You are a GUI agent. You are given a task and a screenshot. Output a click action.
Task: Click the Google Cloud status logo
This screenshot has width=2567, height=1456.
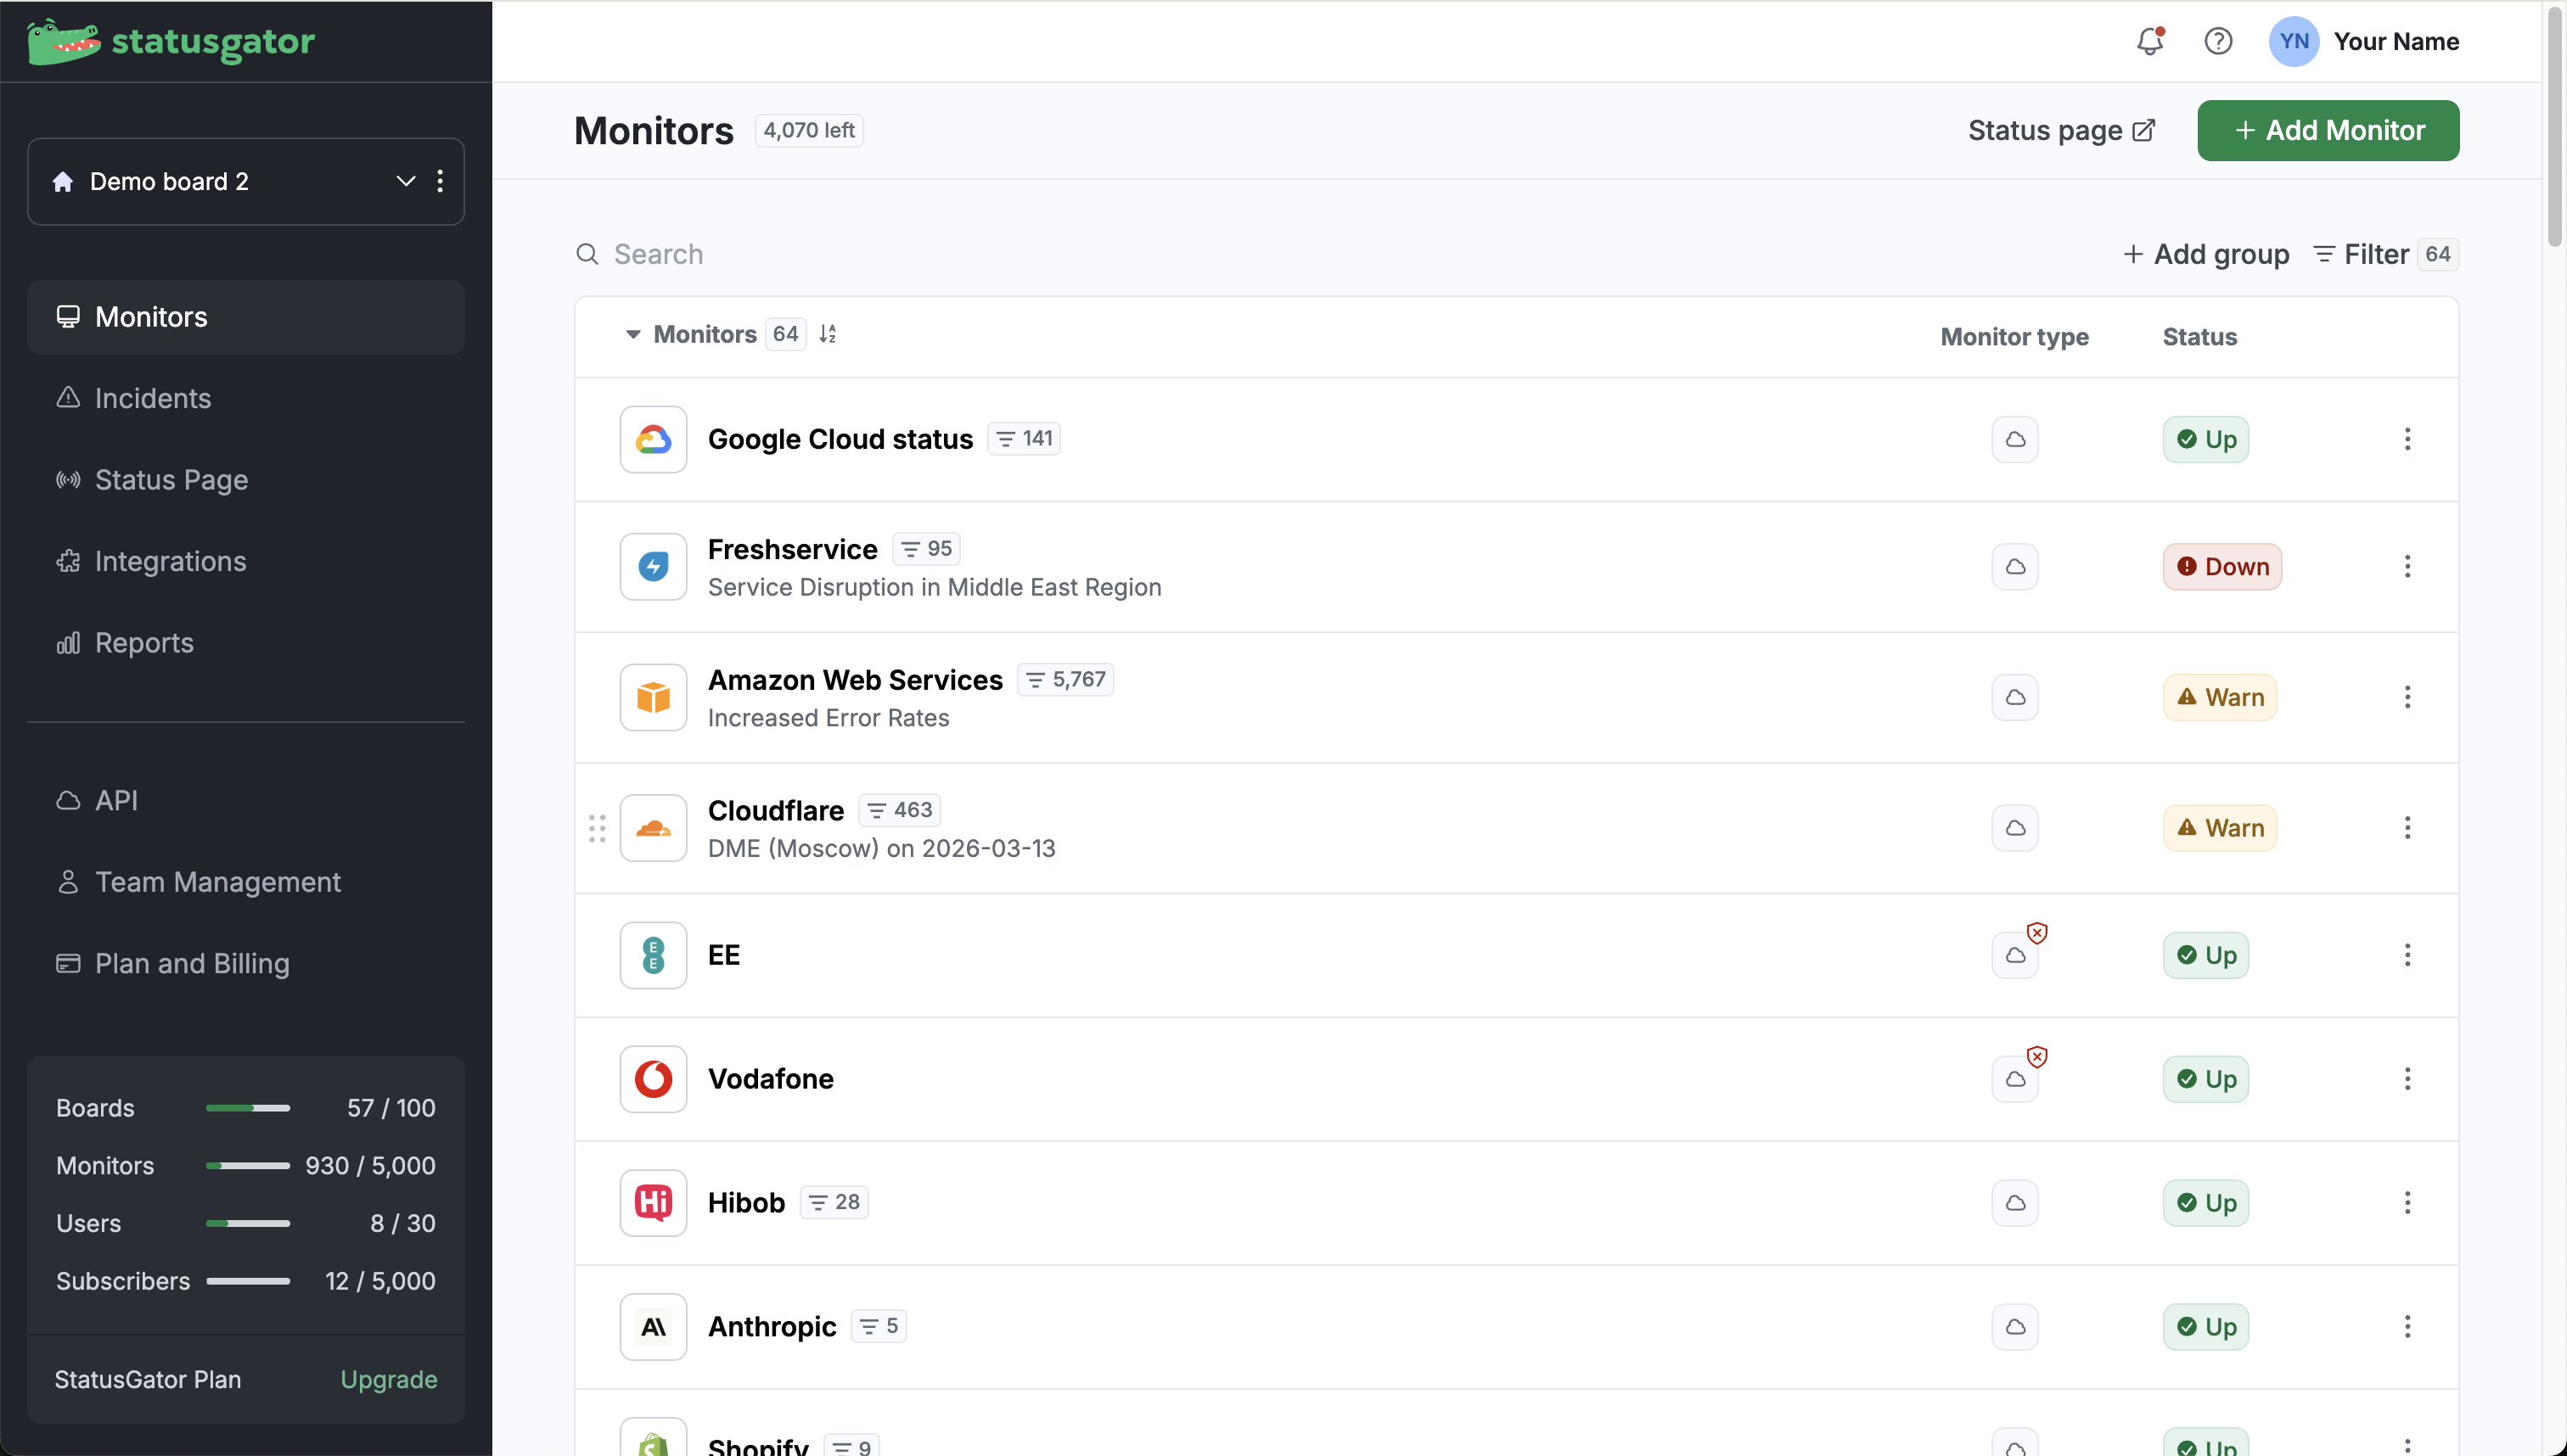[x=654, y=439]
